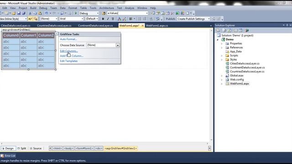The height and width of the screenshot is (164, 292).
Task: Click the Paste icon in the toolbar
Action: click(x=40, y=13)
